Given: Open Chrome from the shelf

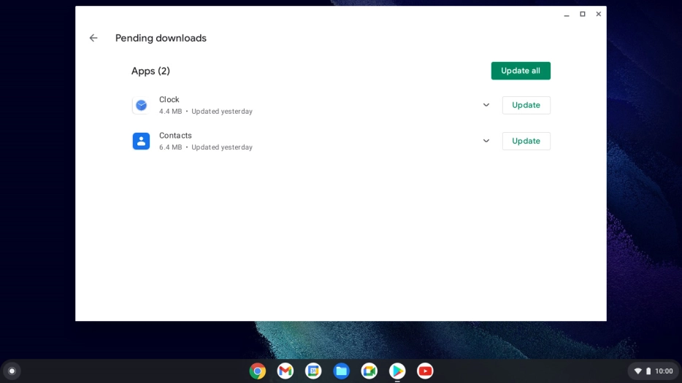Looking at the screenshot, I should point(258,371).
